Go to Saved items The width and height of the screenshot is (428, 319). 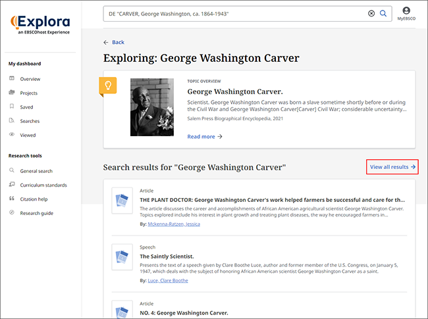26,107
